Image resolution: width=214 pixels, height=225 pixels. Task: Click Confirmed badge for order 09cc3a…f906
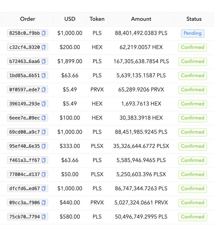tap(193, 203)
